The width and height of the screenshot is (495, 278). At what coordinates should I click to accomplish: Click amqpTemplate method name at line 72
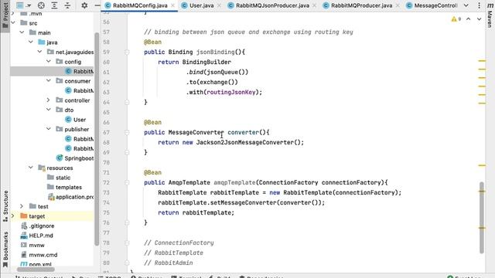(234, 182)
